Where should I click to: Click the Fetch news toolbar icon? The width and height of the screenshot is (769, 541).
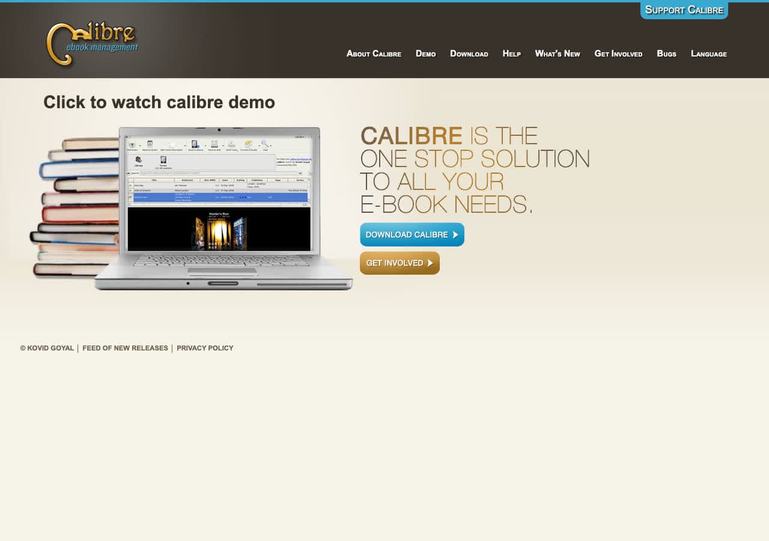pos(231,144)
